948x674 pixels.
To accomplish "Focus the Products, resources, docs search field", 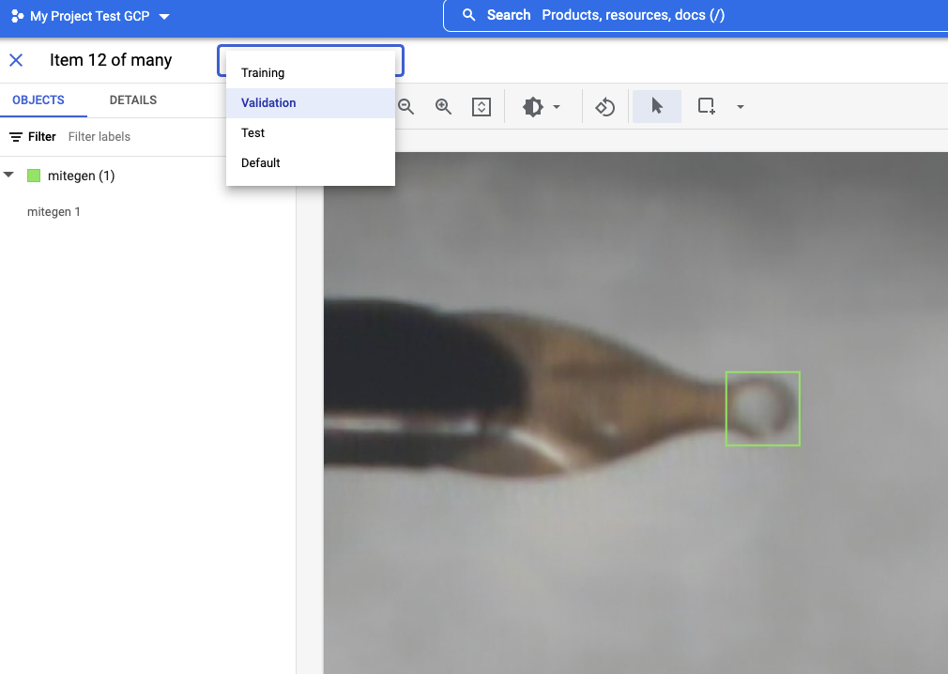I will coord(696,15).
